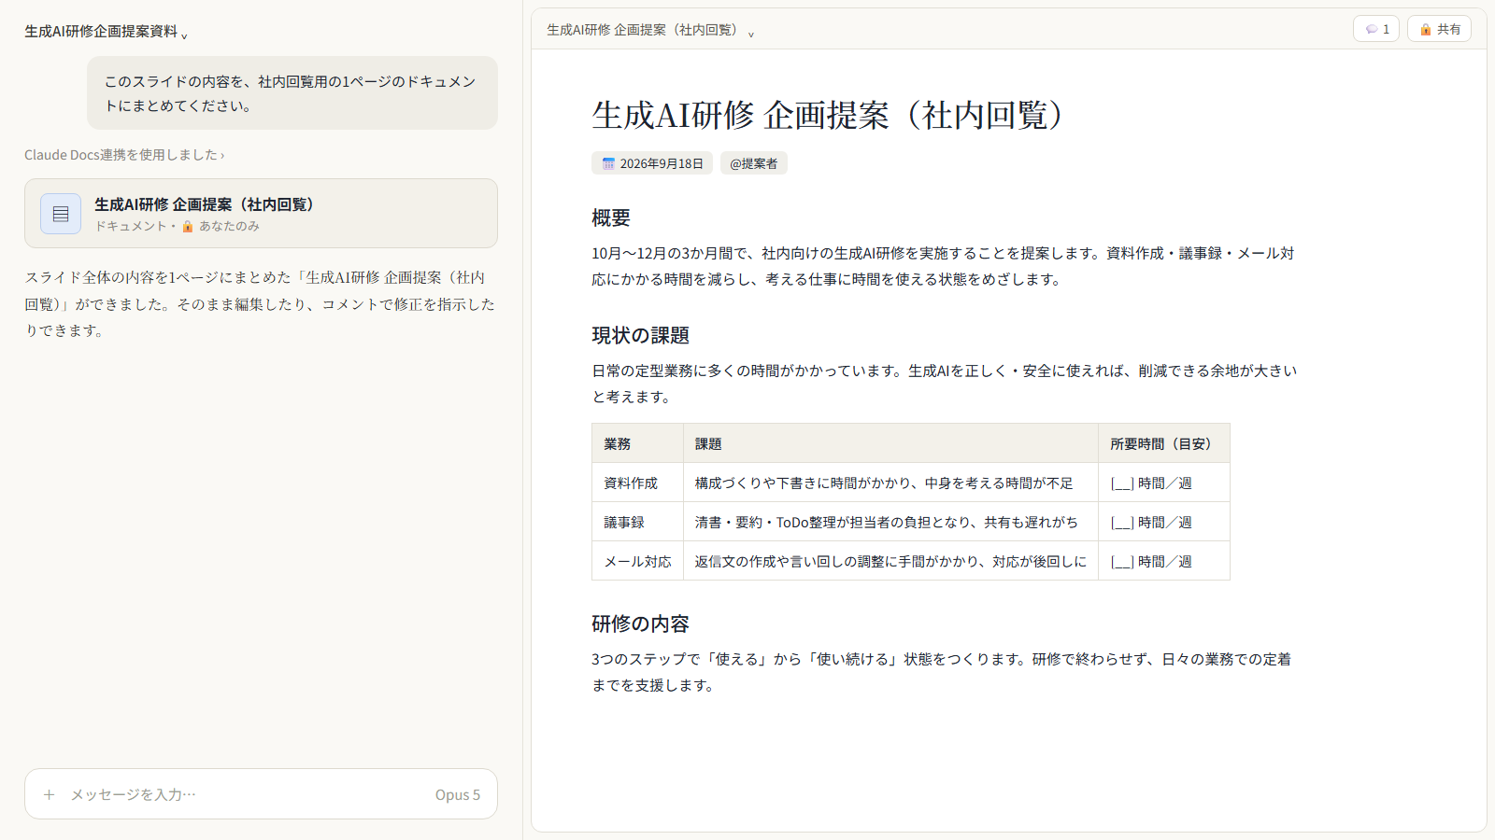This screenshot has width=1495, height=840.
Task: Click the 共有 share button
Action: click(x=1439, y=29)
